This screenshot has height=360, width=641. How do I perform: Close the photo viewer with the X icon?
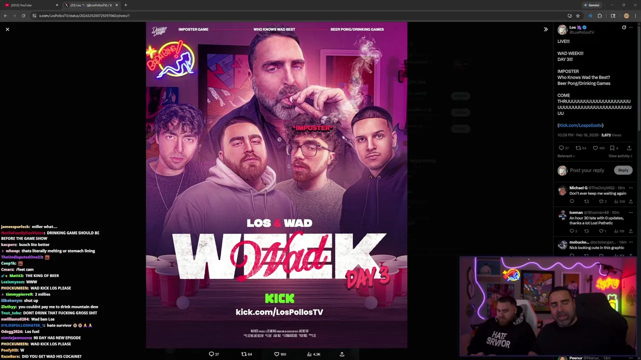(x=8, y=29)
